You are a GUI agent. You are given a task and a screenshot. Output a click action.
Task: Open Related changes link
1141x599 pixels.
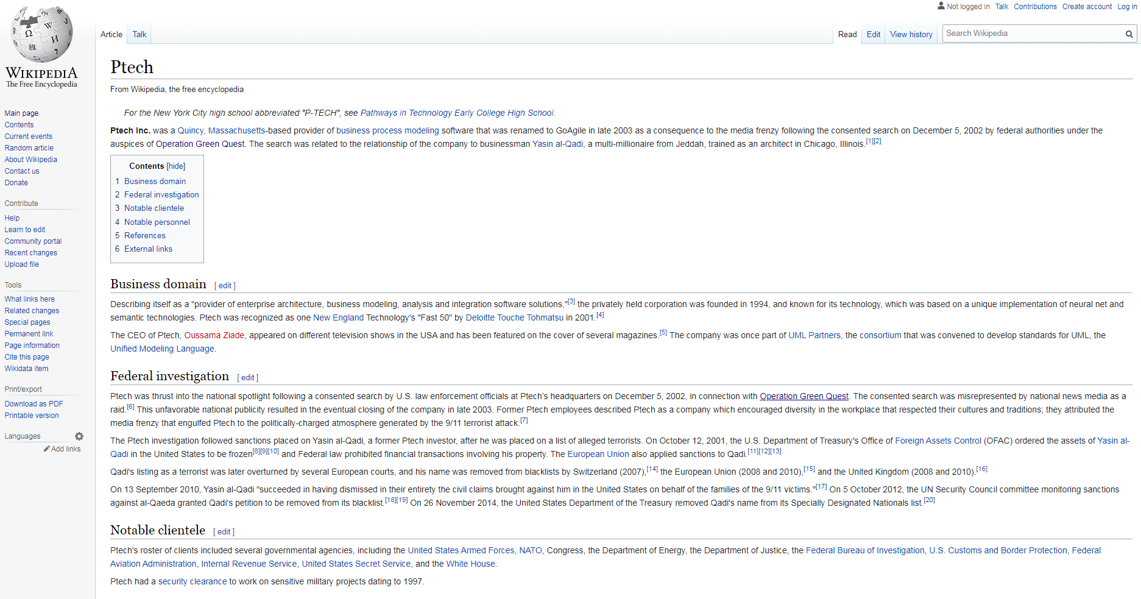click(32, 311)
